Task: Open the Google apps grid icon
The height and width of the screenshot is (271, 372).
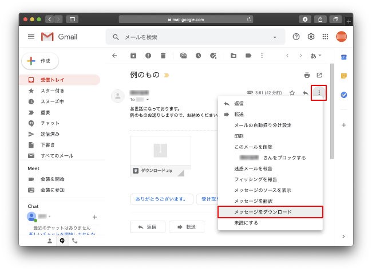Action: [x=326, y=37]
